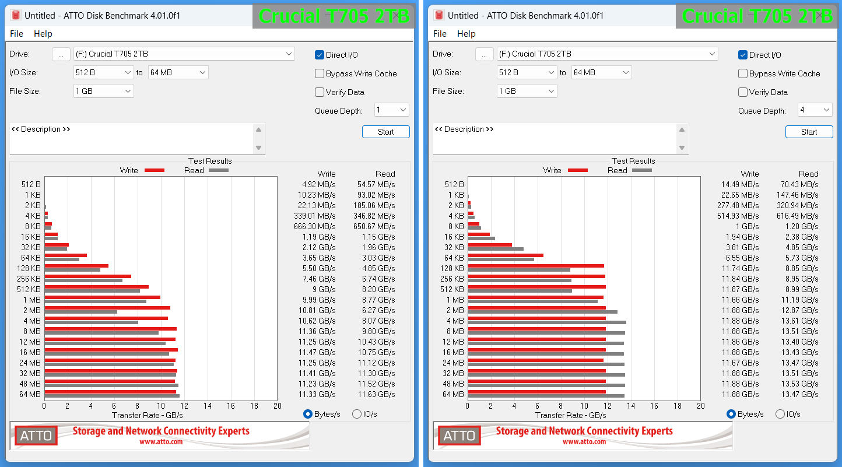Click the "14.49 MB/s" write value
This screenshot has width=842, height=467.
click(x=740, y=184)
